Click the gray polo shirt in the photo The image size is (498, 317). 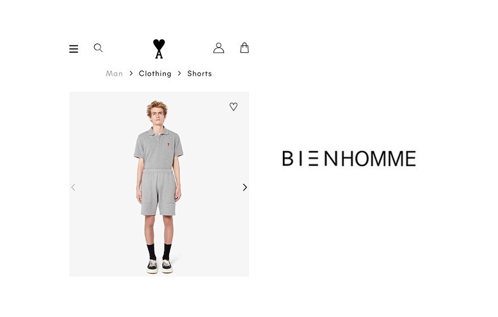[x=158, y=147]
